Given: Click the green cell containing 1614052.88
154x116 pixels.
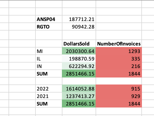Looking at the screenshot, I should point(79,89).
